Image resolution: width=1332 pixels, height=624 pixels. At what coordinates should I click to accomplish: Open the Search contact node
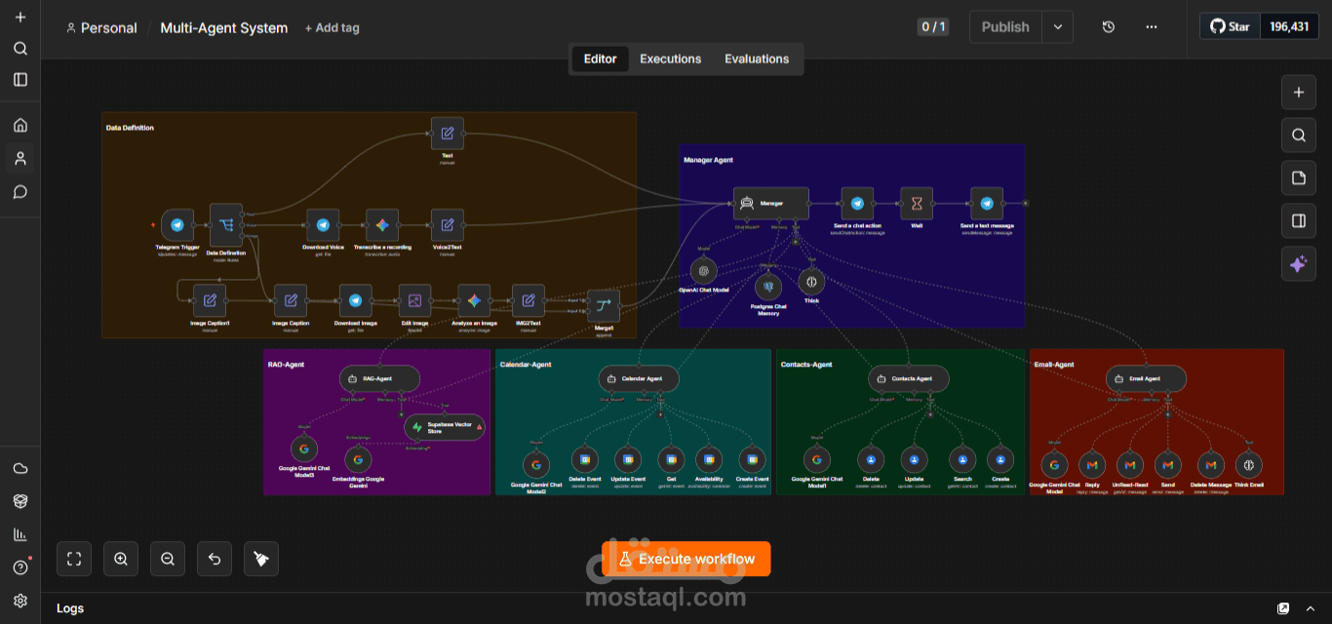962,460
